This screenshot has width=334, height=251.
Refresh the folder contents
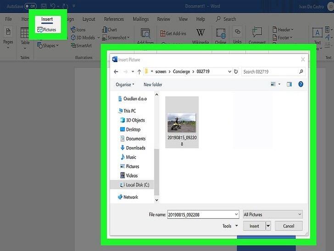click(x=236, y=72)
